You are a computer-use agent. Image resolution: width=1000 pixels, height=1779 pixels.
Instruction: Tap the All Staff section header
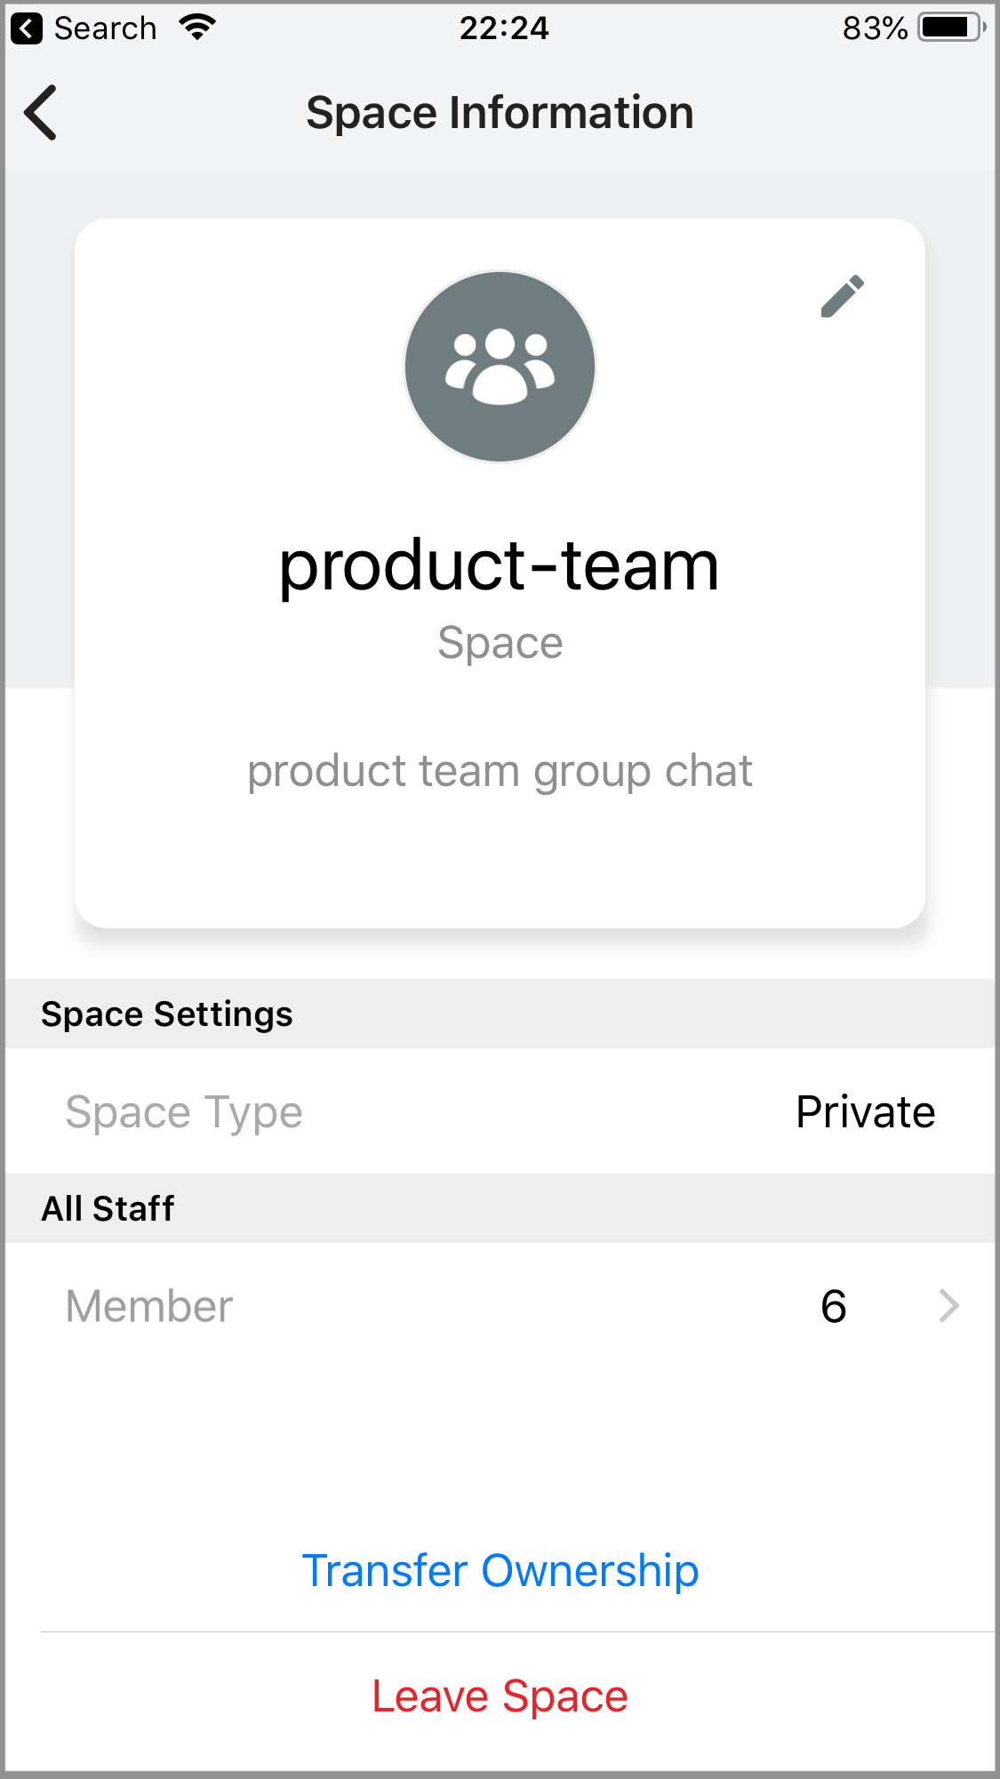[x=108, y=1209]
